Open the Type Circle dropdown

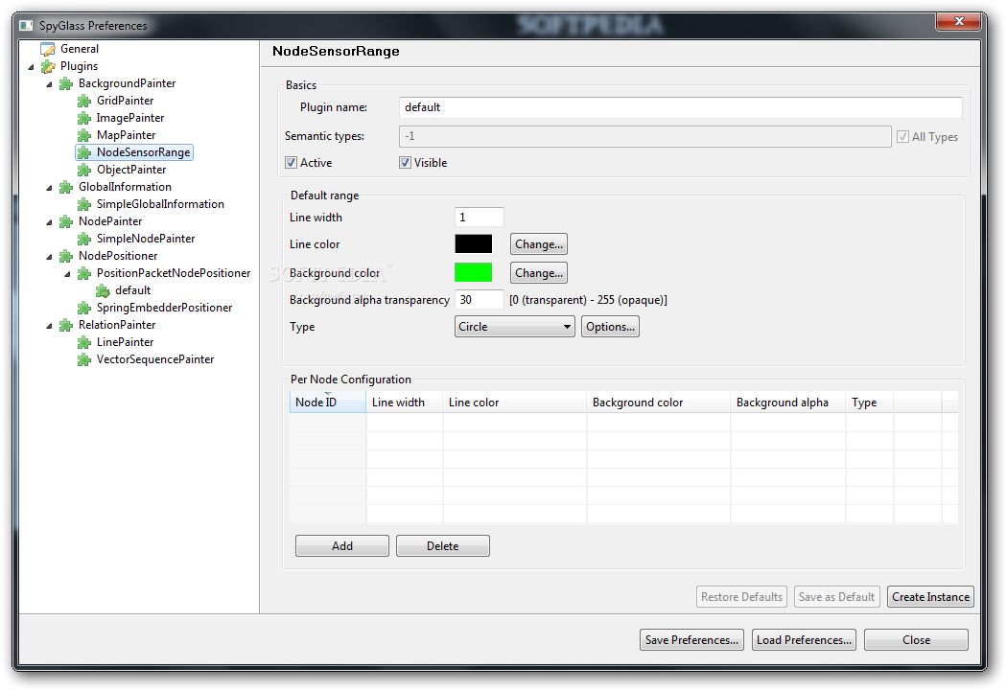(514, 327)
